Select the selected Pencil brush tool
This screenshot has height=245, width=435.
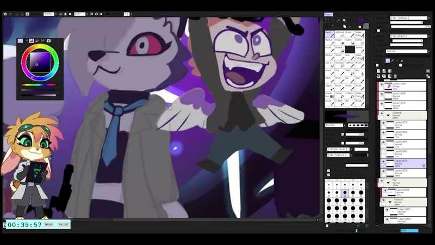(x=330, y=34)
